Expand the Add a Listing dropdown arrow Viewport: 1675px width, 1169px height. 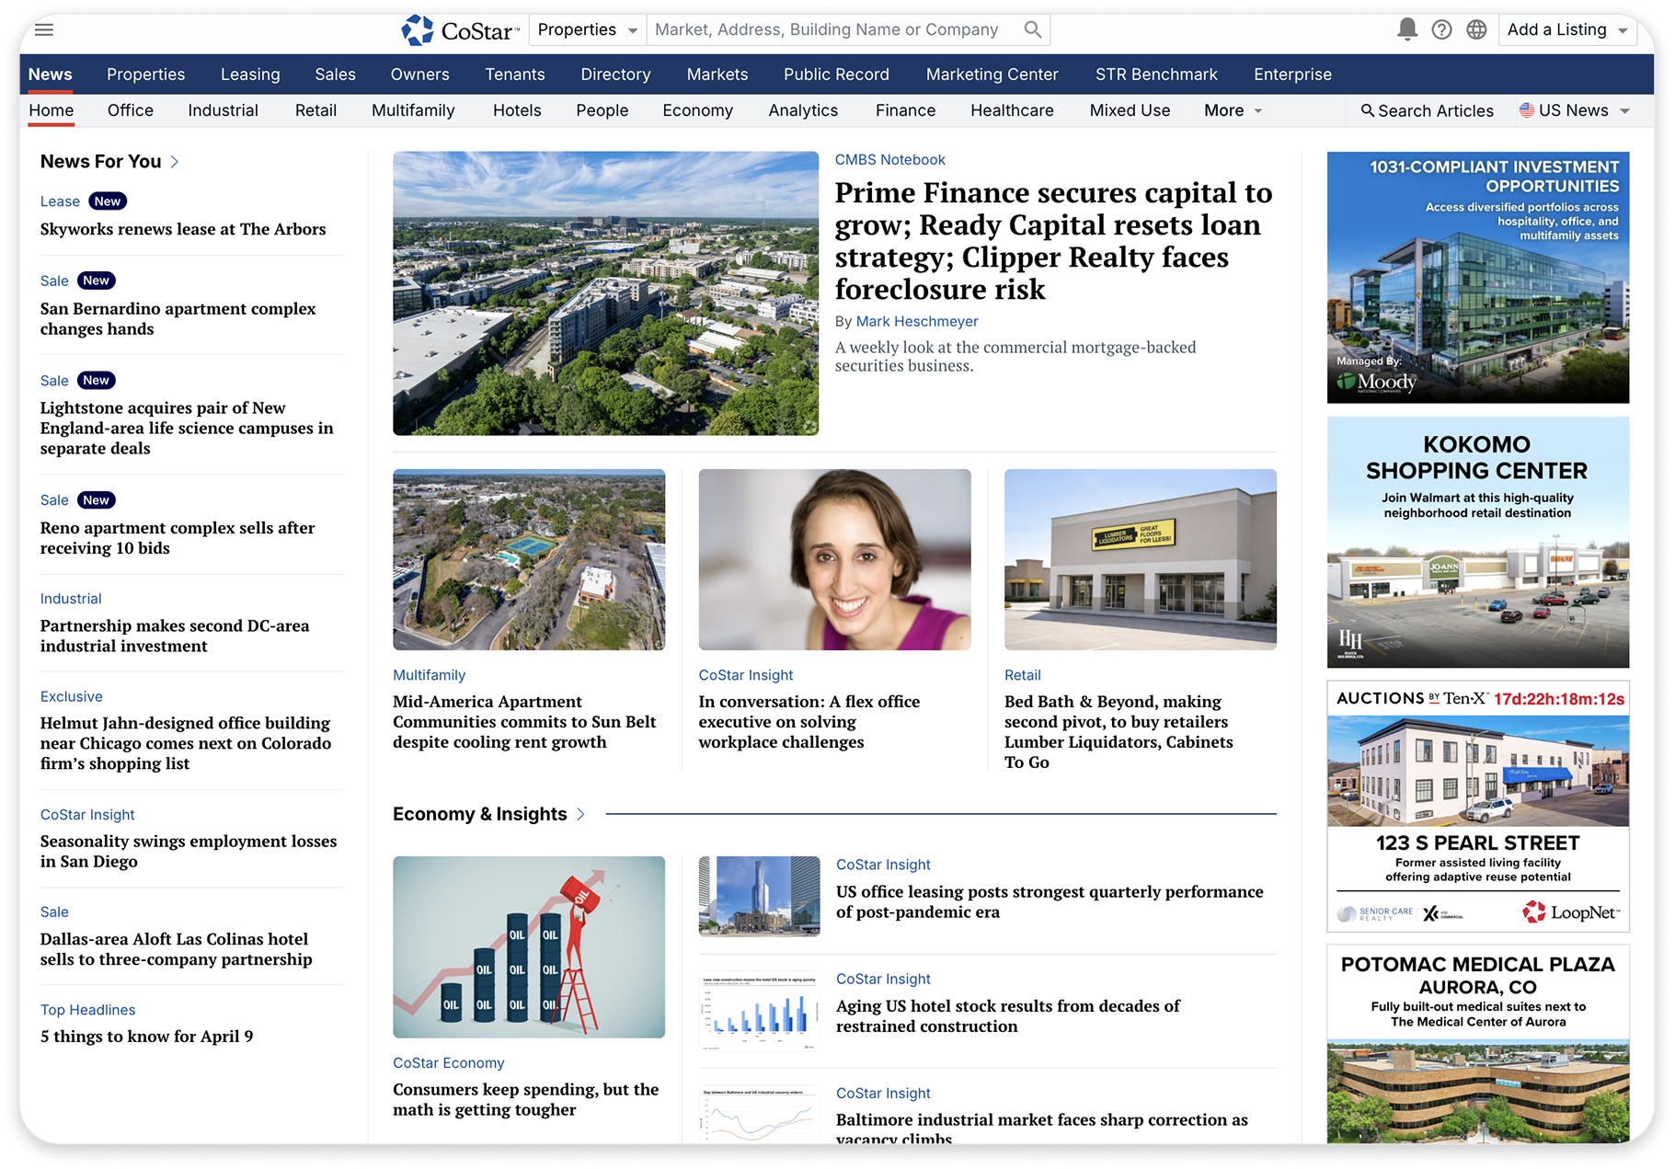point(1622,29)
